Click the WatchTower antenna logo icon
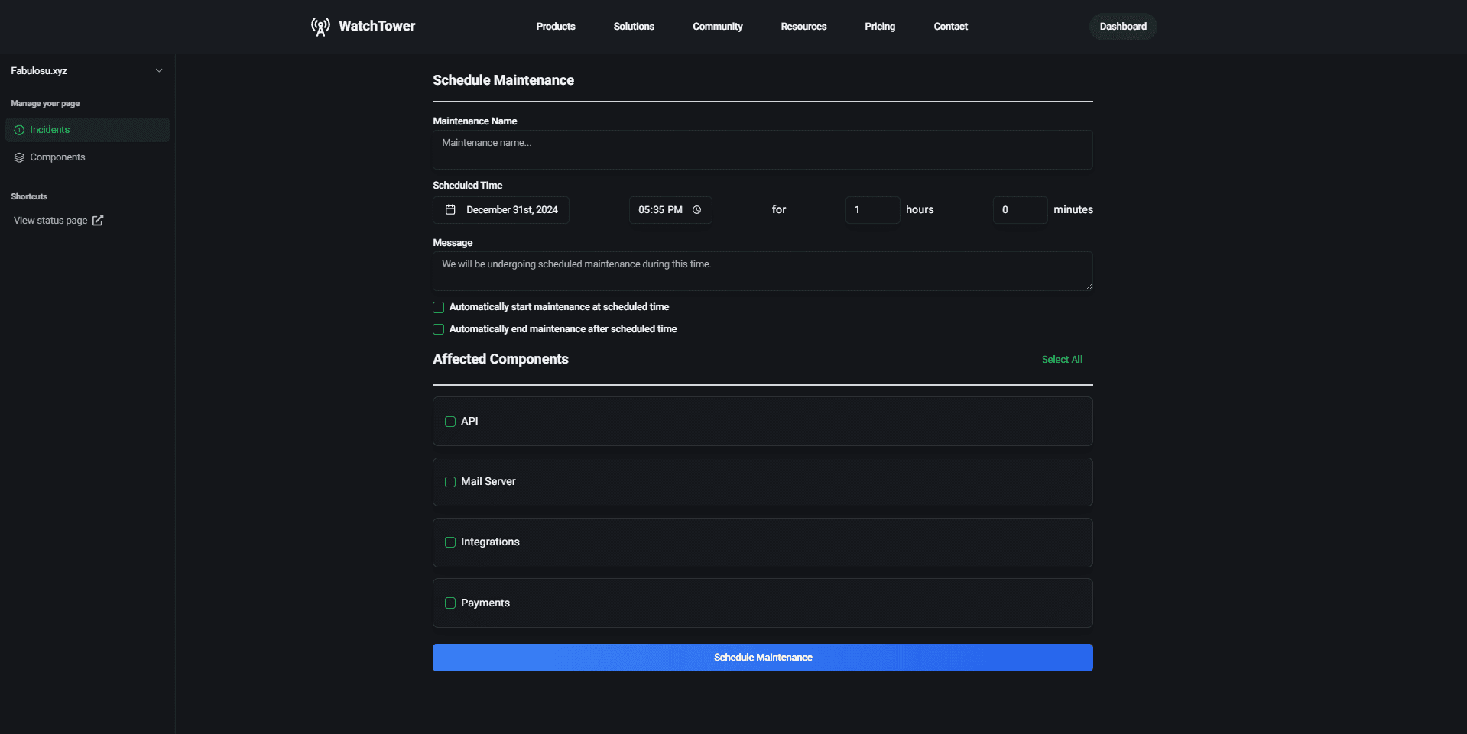Viewport: 1467px width, 734px height. [320, 26]
